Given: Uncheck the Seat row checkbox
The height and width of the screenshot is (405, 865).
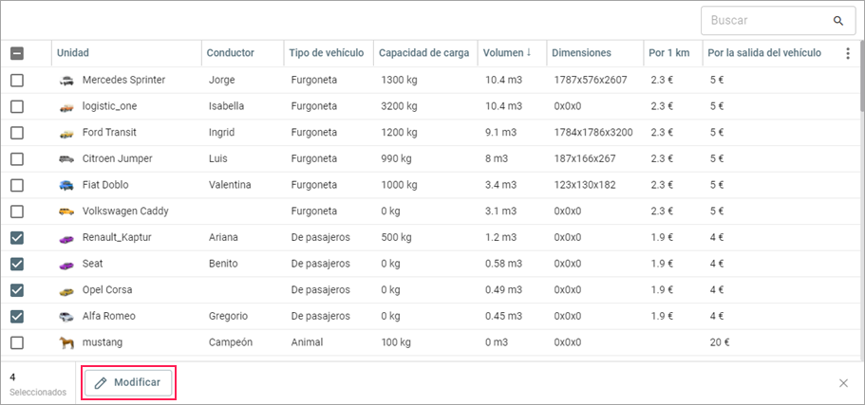Looking at the screenshot, I should (x=17, y=264).
